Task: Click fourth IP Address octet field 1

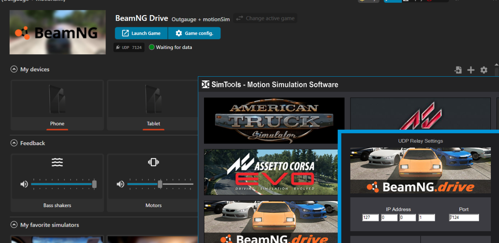Action: pyautogui.click(x=427, y=218)
